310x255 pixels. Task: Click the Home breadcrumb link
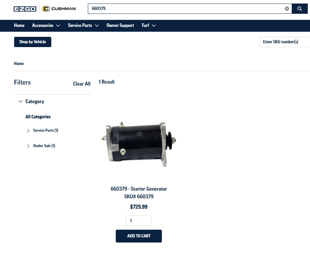19,63
